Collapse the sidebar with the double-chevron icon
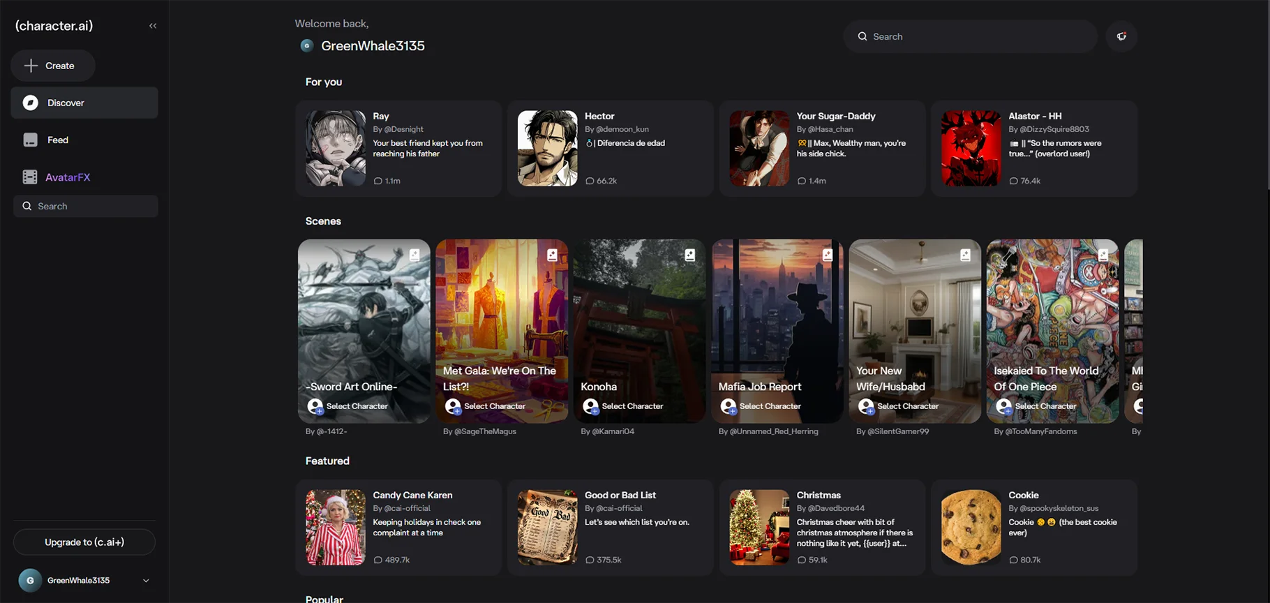 (153, 26)
